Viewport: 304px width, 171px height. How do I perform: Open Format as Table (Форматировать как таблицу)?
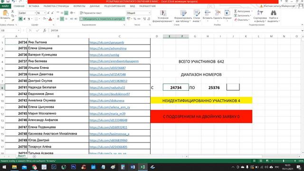[183, 16]
